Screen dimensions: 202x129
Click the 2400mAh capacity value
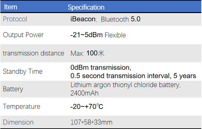[x=84, y=93]
